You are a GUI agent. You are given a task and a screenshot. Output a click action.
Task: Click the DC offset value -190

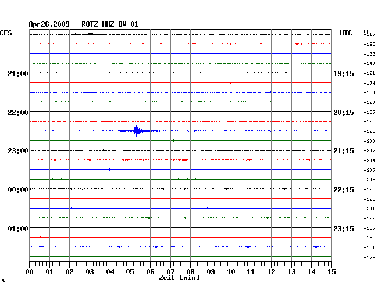click(369, 103)
